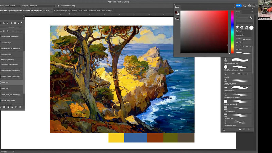Click the delete layer trash icon
Image resolution: width=272 pixels, height=153 pixels.
pyautogui.click(x=20, y=107)
